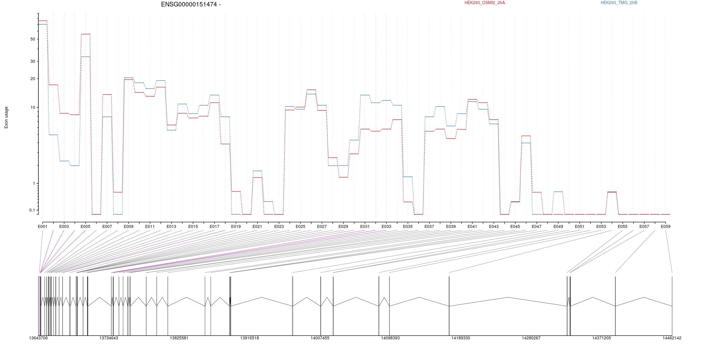
Task: Select exon label E003
Action: pyautogui.click(x=64, y=226)
